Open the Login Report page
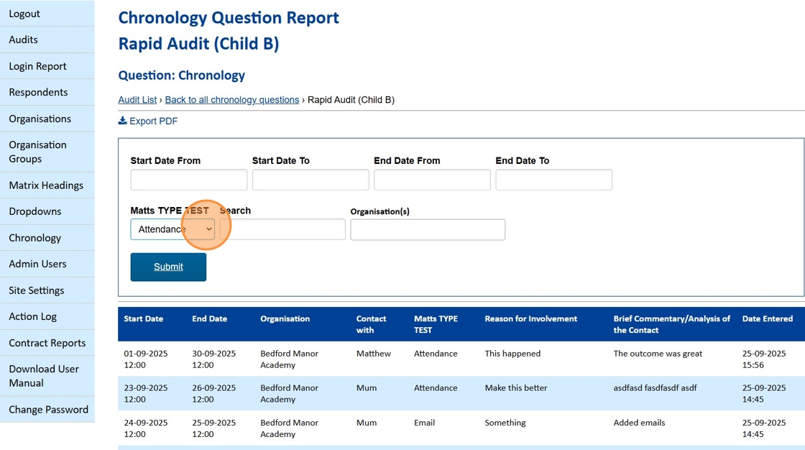This screenshot has height=450, width=805. (47, 66)
